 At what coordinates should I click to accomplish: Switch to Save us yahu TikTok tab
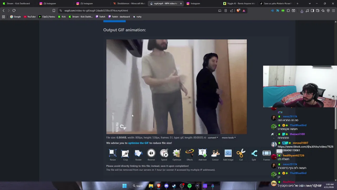(x=276, y=3)
